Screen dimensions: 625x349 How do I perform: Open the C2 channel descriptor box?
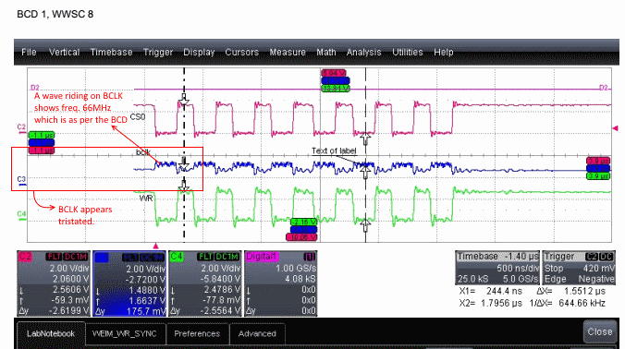click(54, 283)
